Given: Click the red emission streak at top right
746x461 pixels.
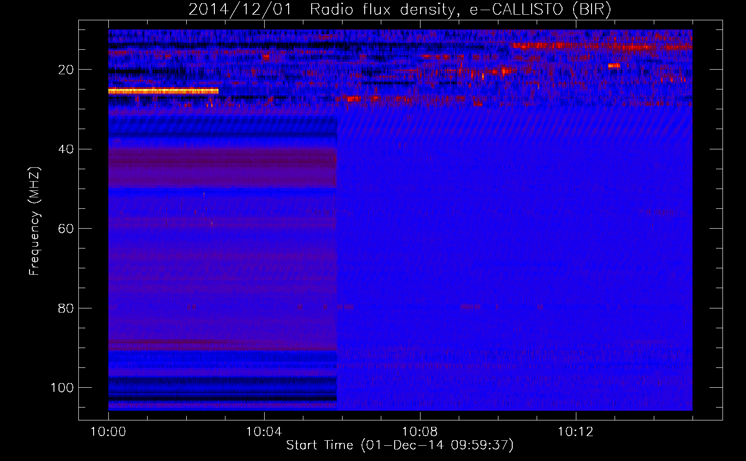Looking at the screenshot, I should tap(602, 46).
